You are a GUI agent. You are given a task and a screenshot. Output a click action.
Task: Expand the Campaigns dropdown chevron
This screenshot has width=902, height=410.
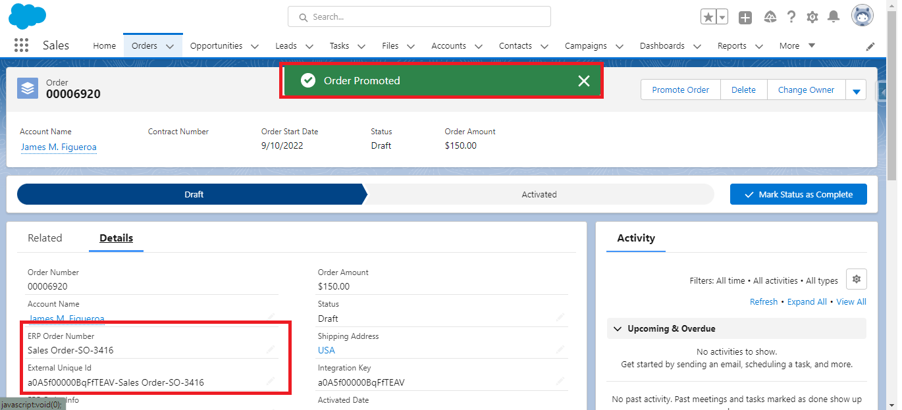click(x=620, y=46)
